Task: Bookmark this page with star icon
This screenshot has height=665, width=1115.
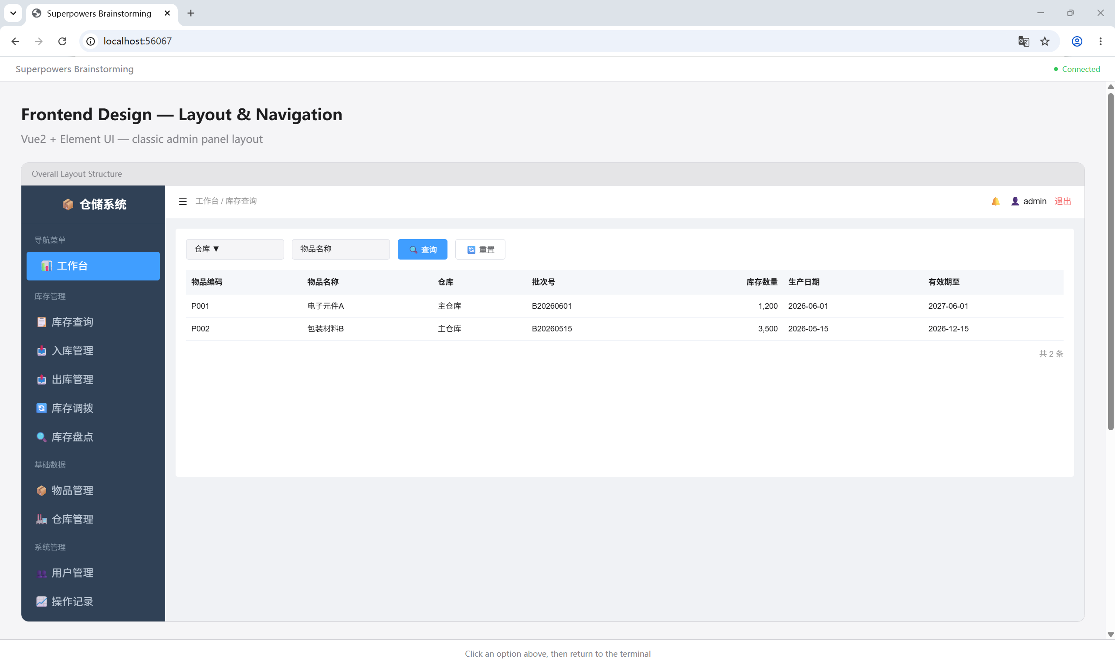Action: point(1044,41)
